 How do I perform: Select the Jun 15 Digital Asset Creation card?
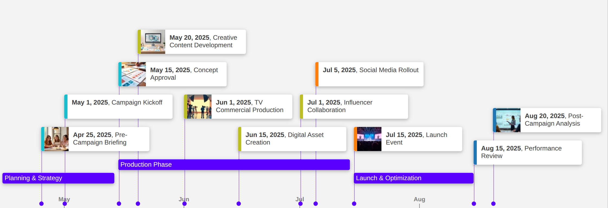click(292, 139)
